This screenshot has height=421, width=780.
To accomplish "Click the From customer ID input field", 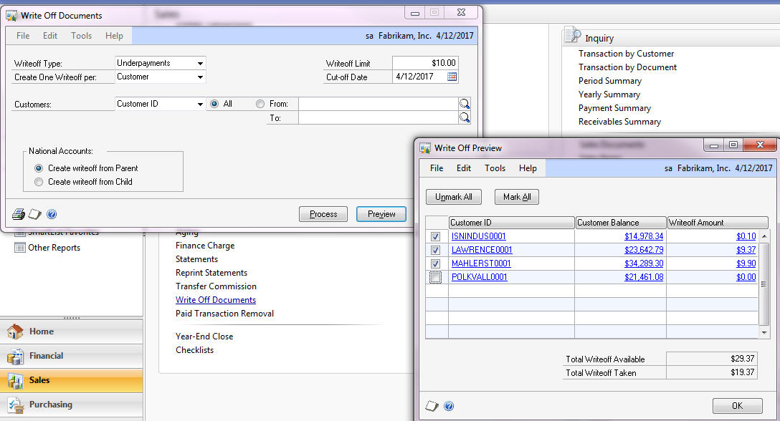I will pos(378,104).
